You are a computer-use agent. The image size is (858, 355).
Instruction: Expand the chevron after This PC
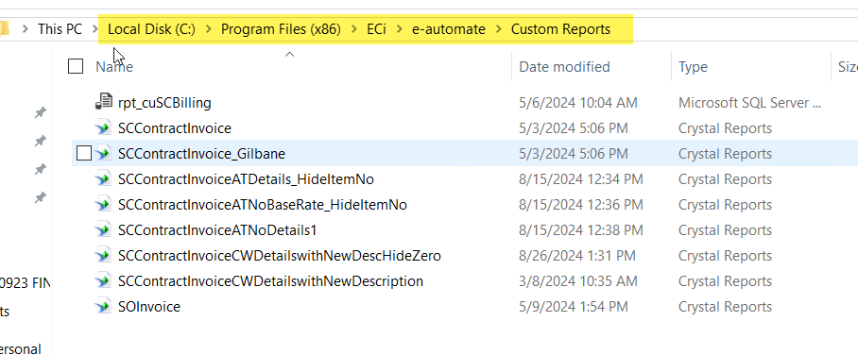(94, 29)
